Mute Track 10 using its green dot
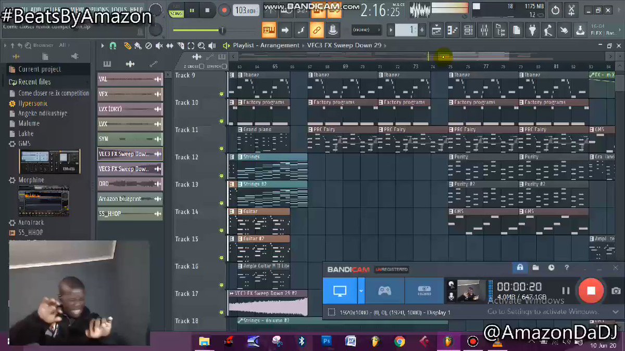Image resolution: width=625 pixels, height=351 pixels. pos(221,121)
